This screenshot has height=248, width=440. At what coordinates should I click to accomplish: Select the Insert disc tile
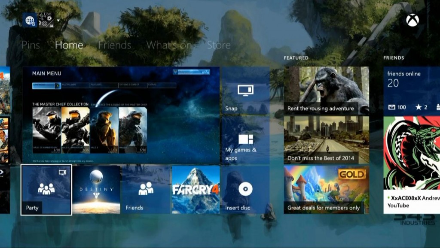pos(245,190)
